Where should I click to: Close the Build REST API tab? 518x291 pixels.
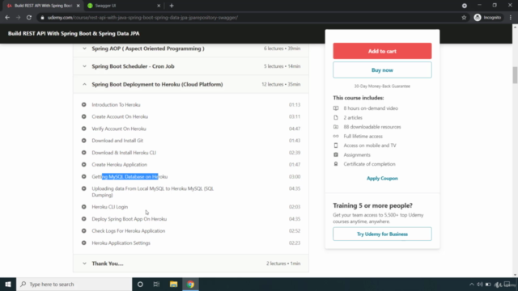point(78,6)
